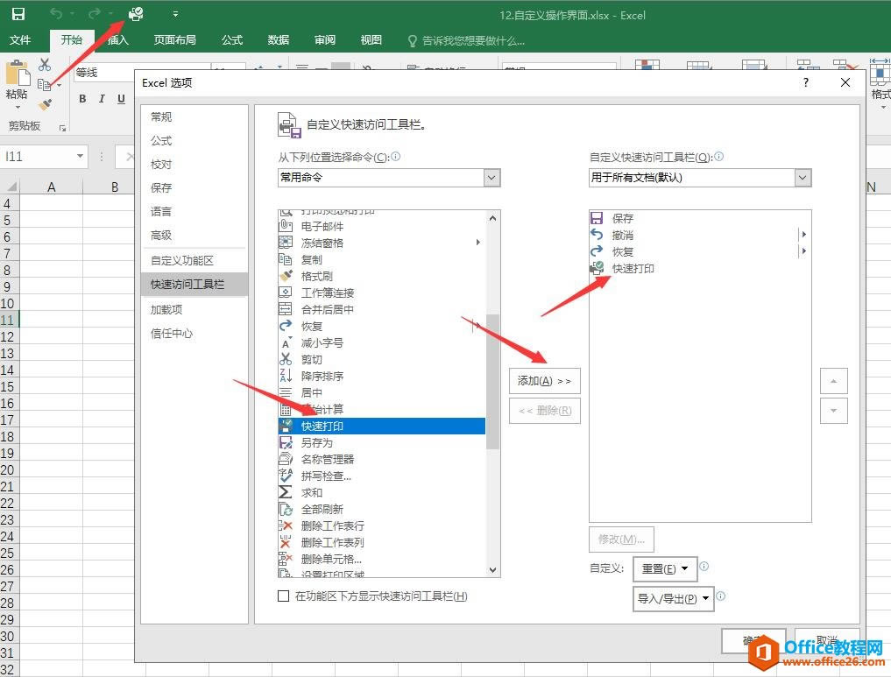The width and height of the screenshot is (891, 677).
Task: Open the 审阅 ribbon tab
Action: [x=324, y=39]
